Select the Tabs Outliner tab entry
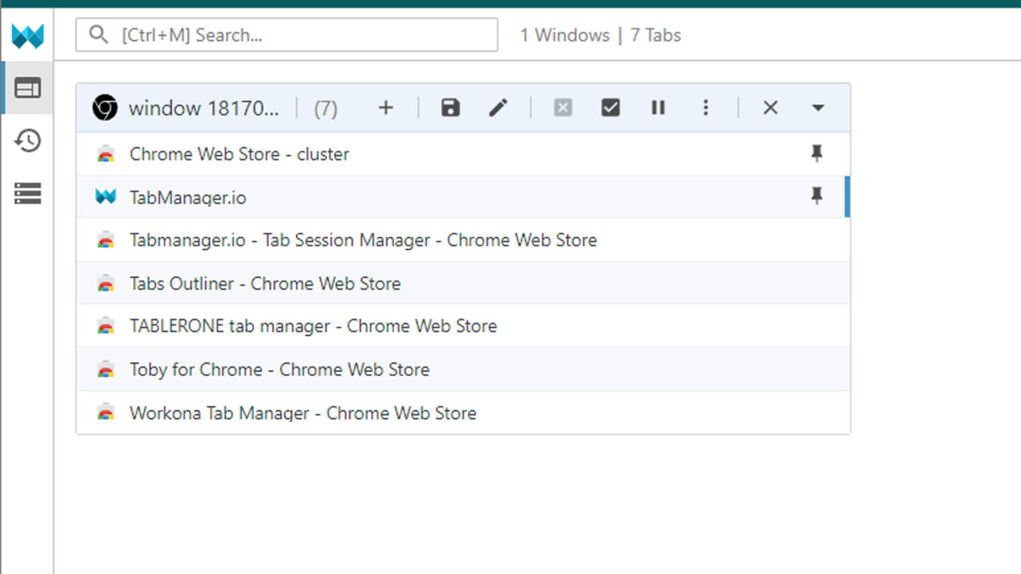The width and height of the screenshot is (1021, 574). (x=264, y=283)
